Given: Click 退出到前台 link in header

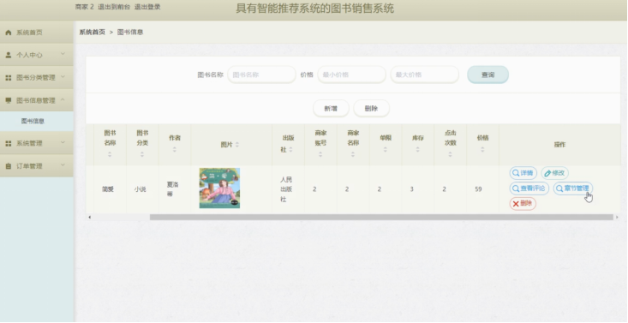Looking at the screenshot, I should coord(114,7).
